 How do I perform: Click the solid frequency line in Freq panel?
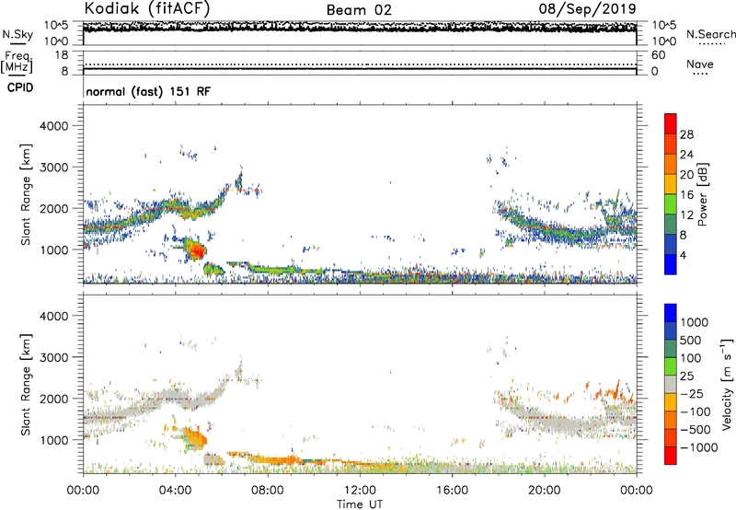tap(360, 69)
